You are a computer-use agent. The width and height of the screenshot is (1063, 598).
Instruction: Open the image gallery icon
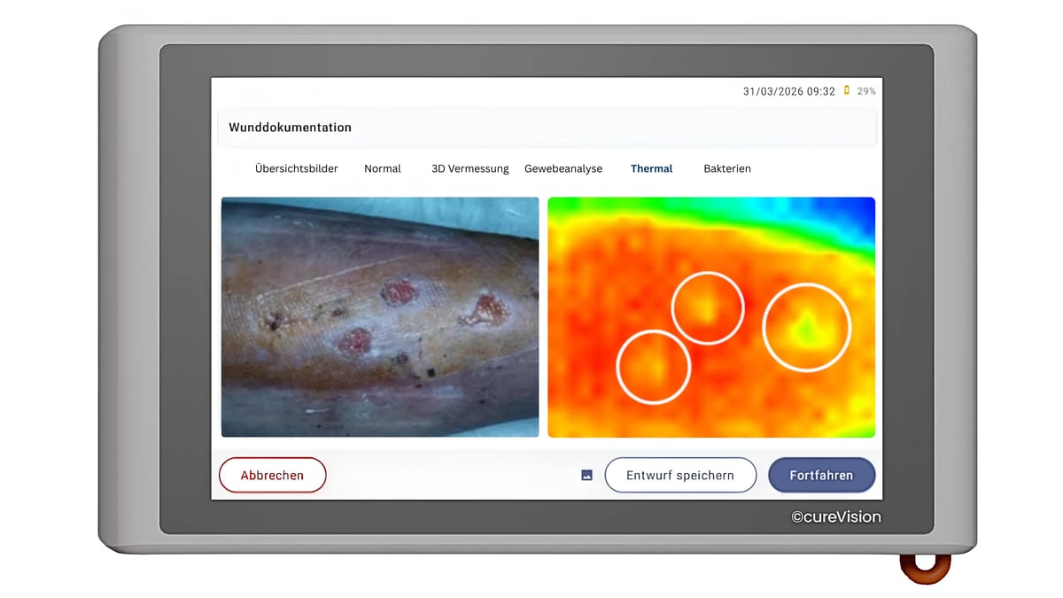[586, 476]
